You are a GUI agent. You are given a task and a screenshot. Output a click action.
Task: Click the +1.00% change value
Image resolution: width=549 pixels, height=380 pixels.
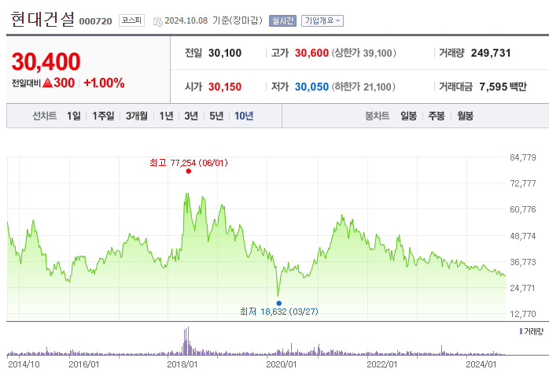pos(104,83)
